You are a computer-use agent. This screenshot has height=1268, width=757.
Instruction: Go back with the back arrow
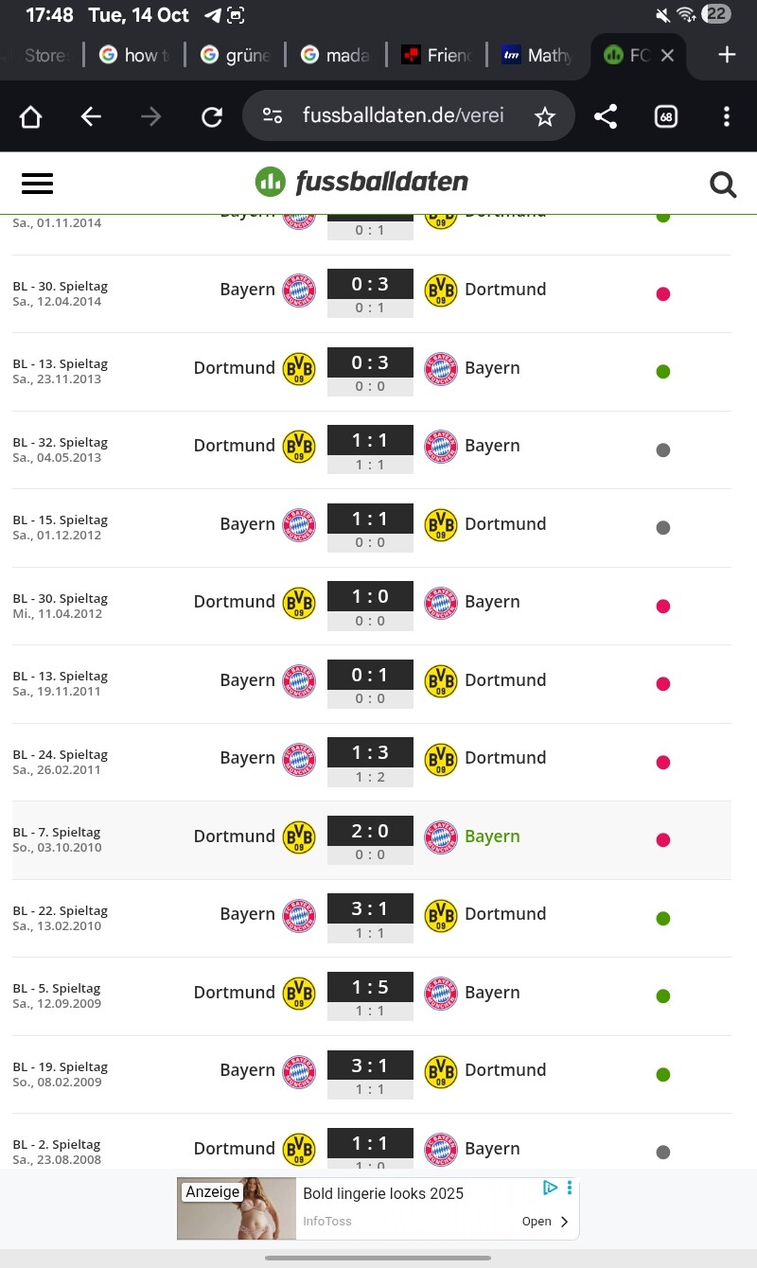(x=91, y=116)
